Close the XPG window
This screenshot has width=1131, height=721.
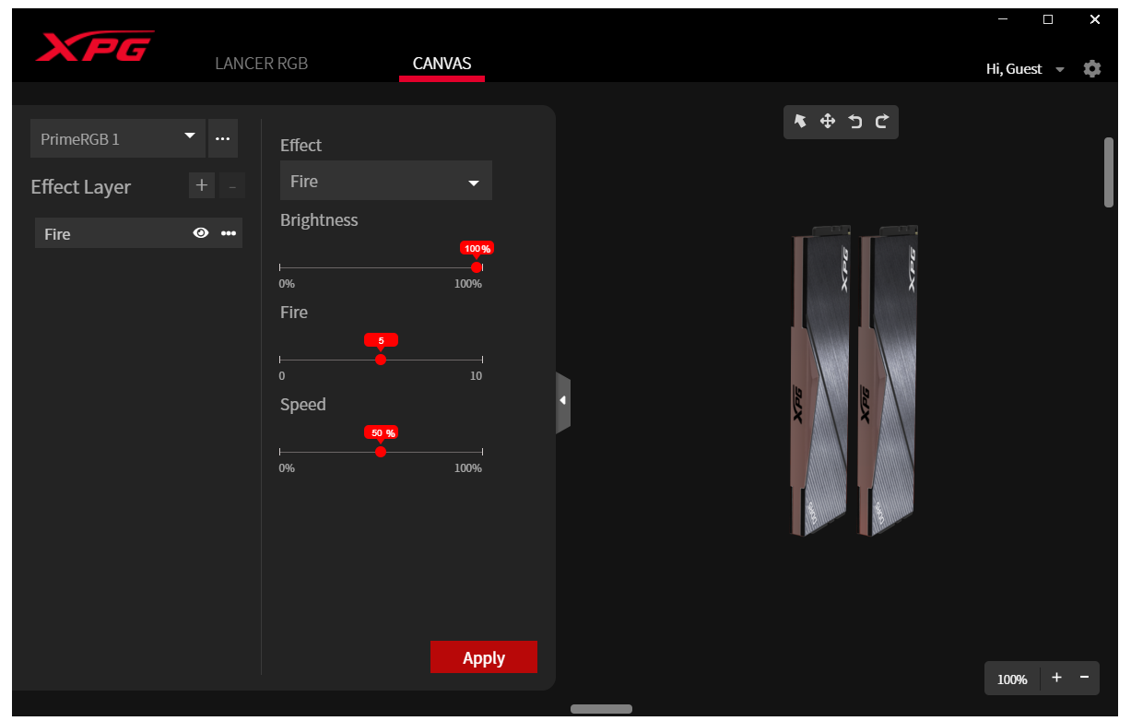pos(1094,19)
